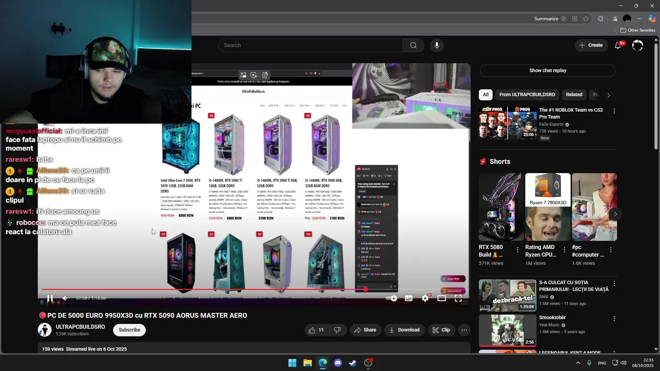
Task: Click the tray microphone icon
Action: tap(589, 363)
